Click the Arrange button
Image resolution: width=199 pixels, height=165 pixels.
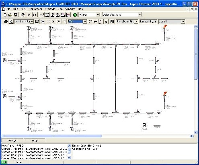(12, 140)
